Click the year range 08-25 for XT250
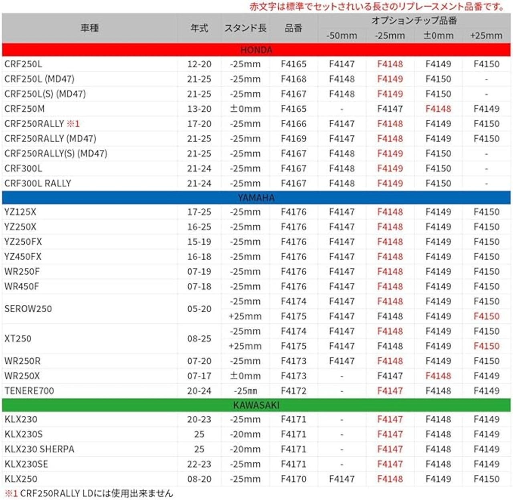Viewport: 513px width, 500px height. click(x=199, y=339)
